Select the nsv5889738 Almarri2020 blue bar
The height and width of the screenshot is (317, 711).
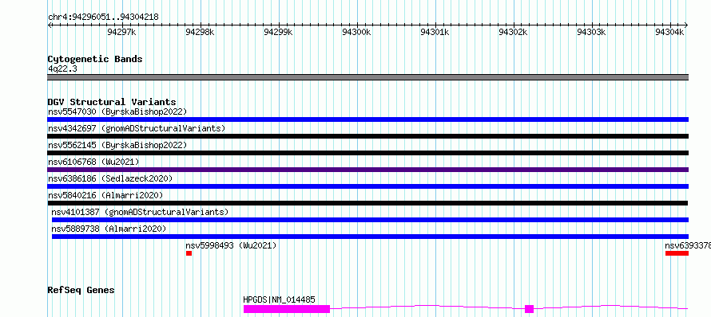pos(370,237)
